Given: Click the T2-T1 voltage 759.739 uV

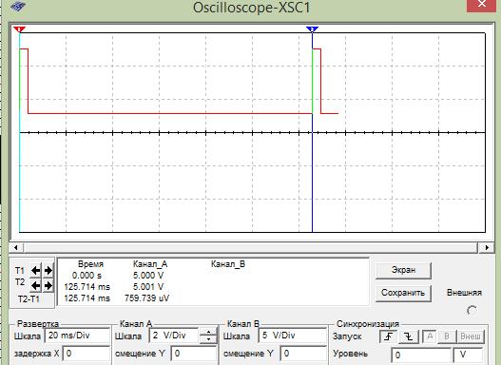Looking at the screenshot, I should coord(146,298).
